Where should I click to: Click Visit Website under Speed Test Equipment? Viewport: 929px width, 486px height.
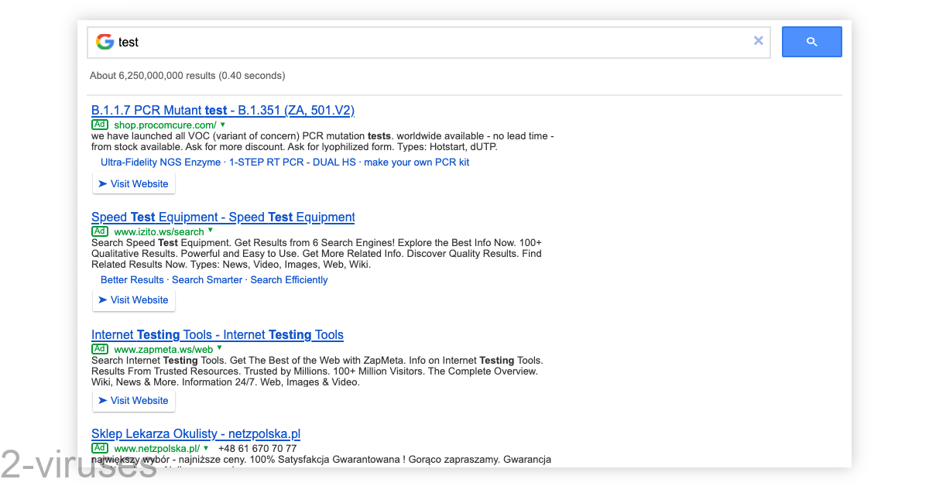pyautogui.click(x=133, y=299)
